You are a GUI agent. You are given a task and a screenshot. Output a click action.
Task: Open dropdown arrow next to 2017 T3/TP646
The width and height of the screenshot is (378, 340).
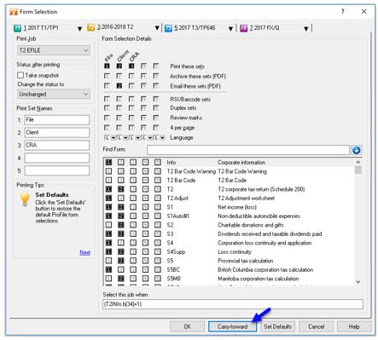click(230, 29)
